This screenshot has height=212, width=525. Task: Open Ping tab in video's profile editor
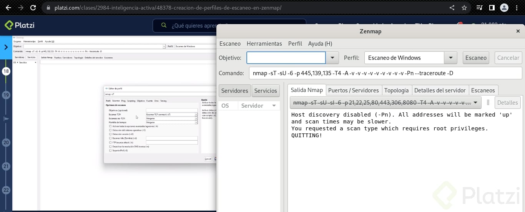[x=123, y=101]
